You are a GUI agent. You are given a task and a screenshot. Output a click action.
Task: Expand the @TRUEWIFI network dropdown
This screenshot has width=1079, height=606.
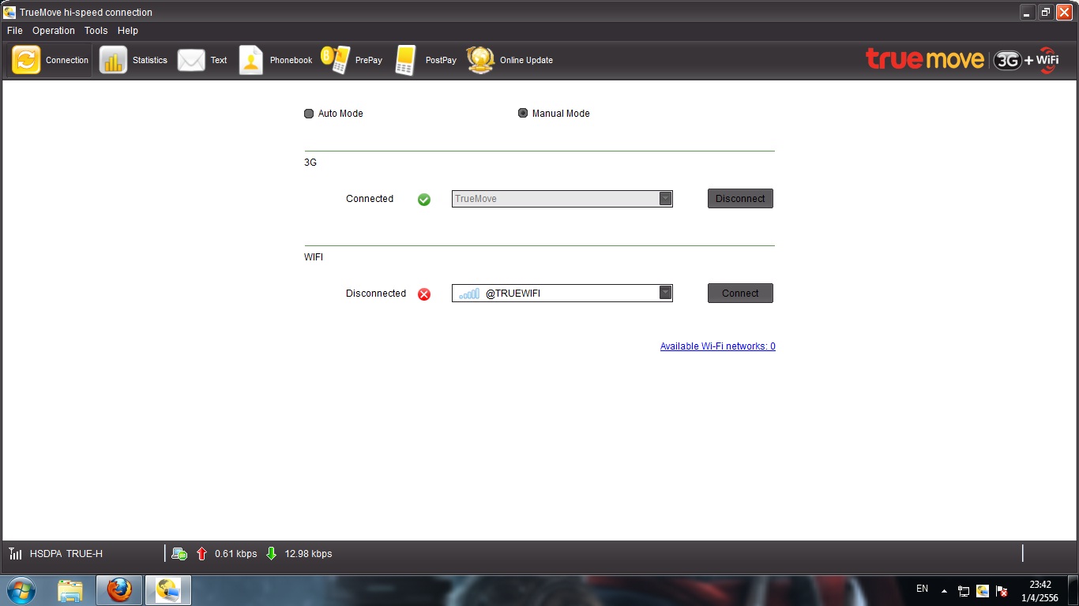(x=665, y=294)
